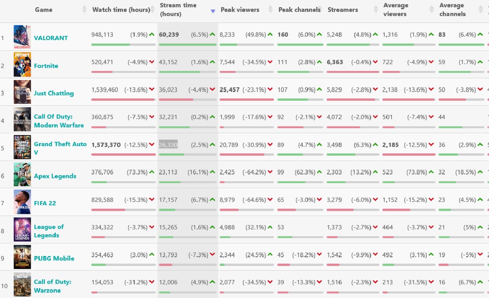Click green up arrow beside Grand Theft Auto V streamers

(376, 145)
